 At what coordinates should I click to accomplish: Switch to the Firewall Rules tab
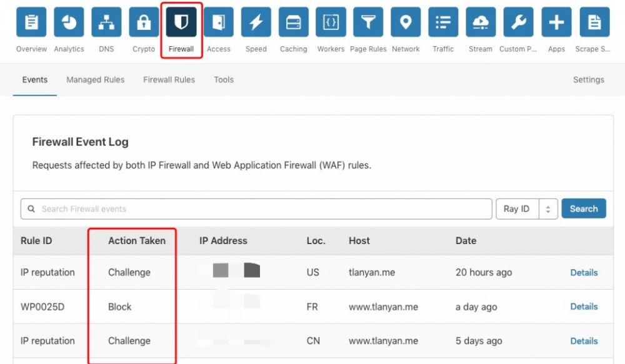point(169,80)
